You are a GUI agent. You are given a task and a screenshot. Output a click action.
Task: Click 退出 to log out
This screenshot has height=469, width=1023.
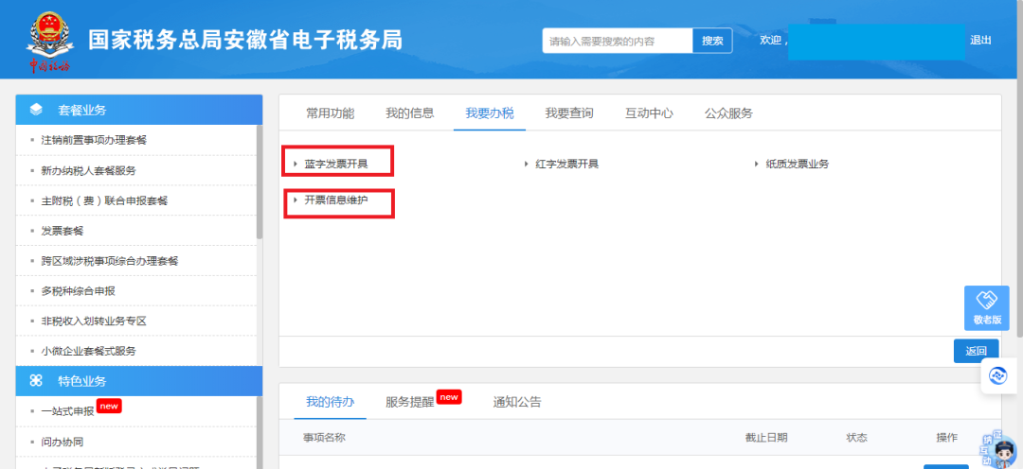click(x=980, y=41)
